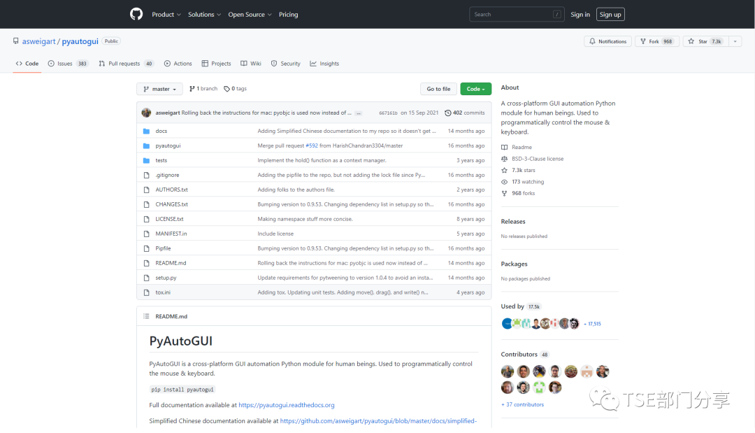Switch to the Code tab
755x433 pixels.
point(27,64)
